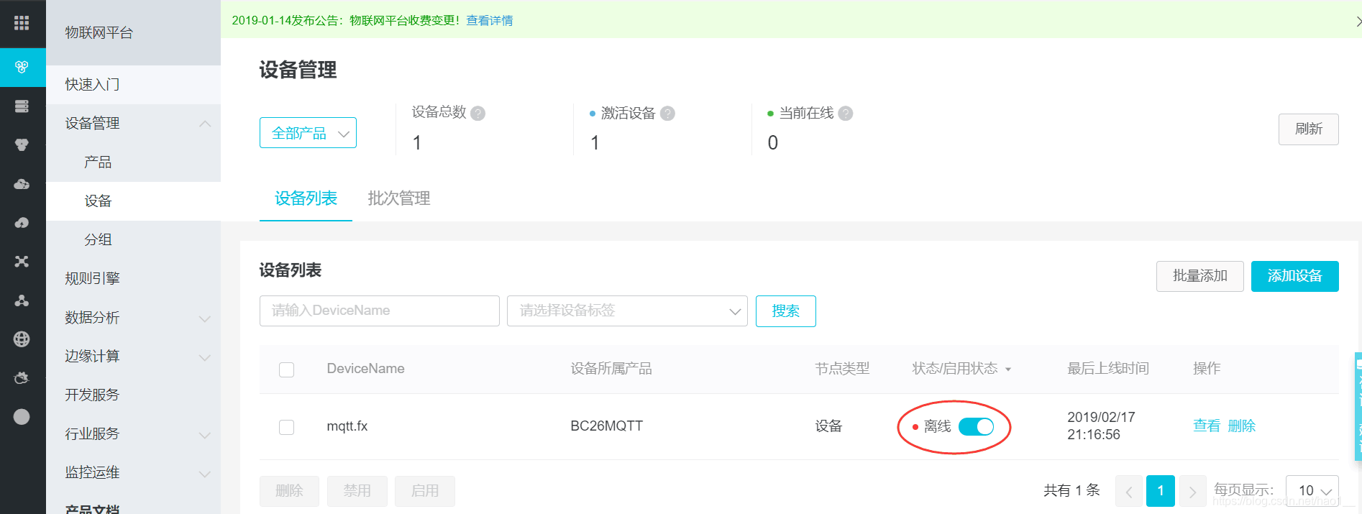Click the 最后上线时间 column header

(1108, 369)
